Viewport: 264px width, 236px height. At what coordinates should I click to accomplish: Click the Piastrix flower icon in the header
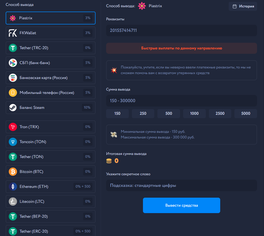click(x=142, y=6)
